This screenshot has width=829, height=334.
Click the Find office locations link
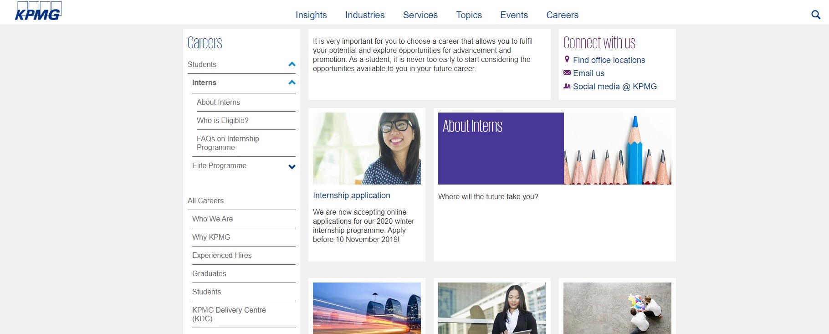[609, 60]
